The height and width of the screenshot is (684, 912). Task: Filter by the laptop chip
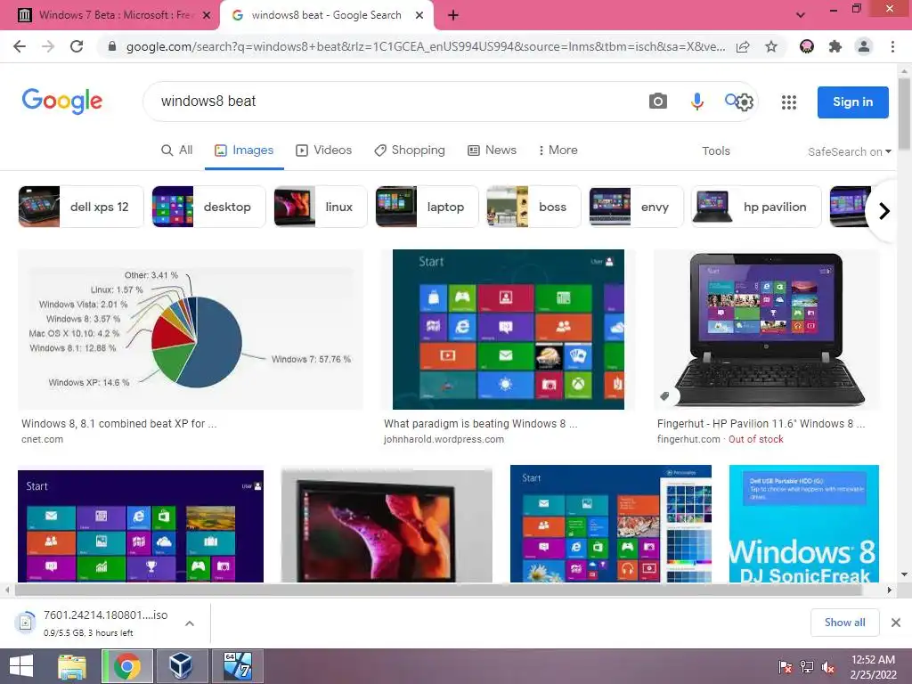point(427,207)
